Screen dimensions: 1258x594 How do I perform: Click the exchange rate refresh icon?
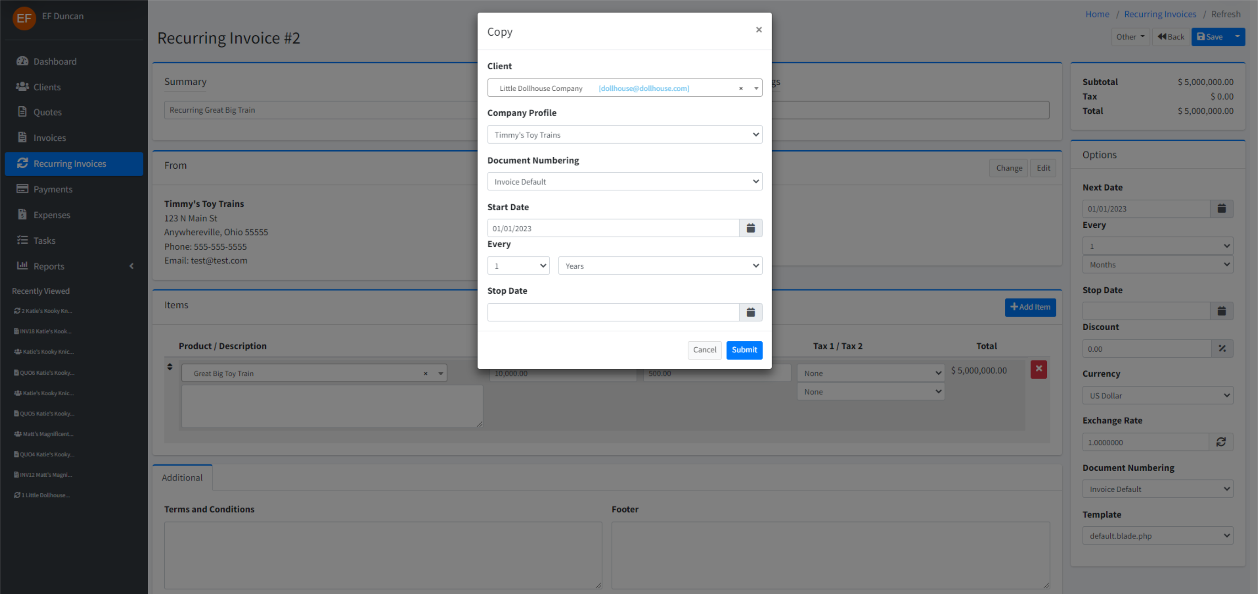point(1220,442)
